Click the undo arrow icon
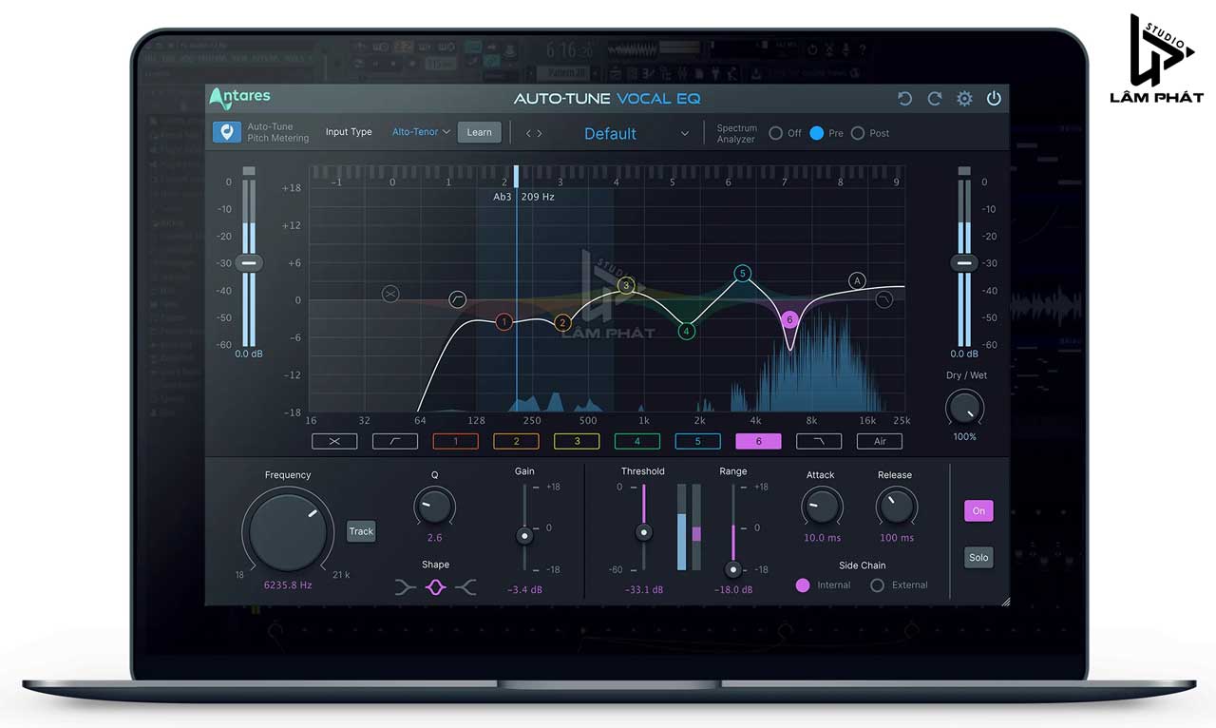 (x=904, y=99)
